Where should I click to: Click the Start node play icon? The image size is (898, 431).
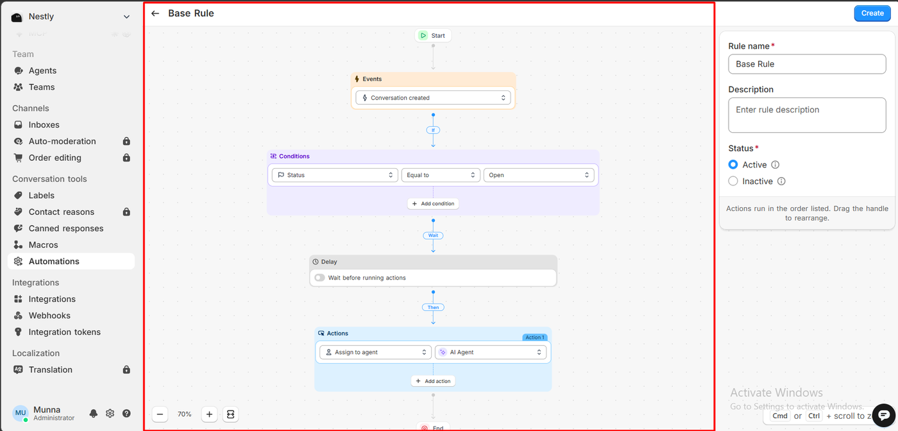(423, 35)
